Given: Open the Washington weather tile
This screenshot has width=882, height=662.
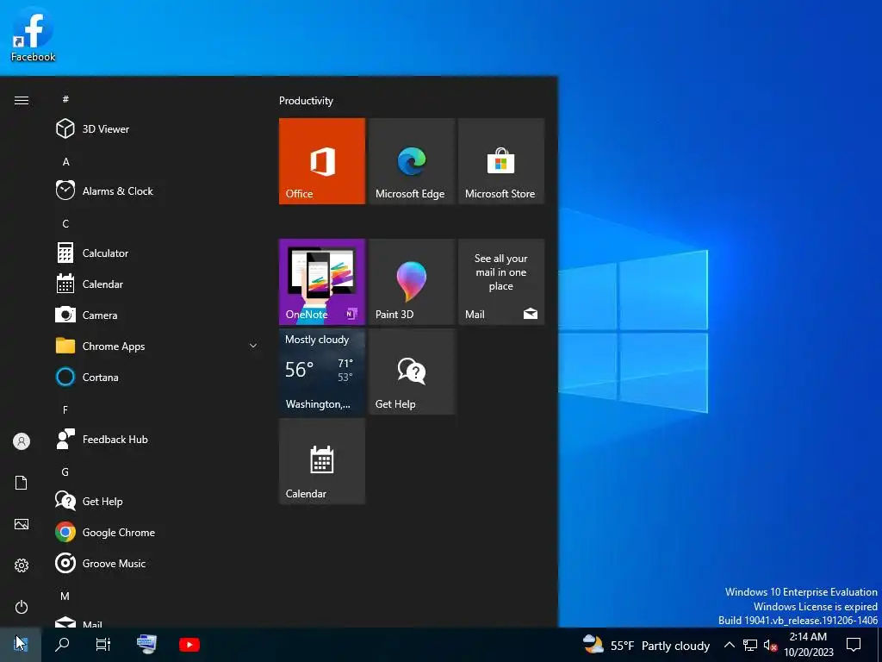Looking at the screenshot, I should click(x=322, y=372).
